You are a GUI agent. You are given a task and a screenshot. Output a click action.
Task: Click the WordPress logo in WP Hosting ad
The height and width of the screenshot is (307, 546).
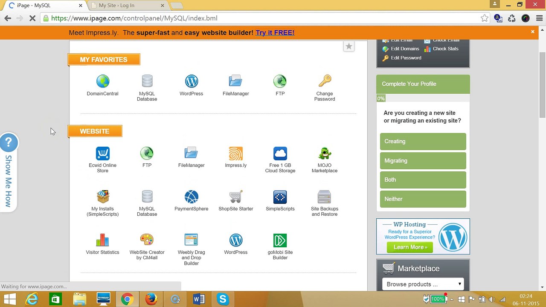(453, 237)
